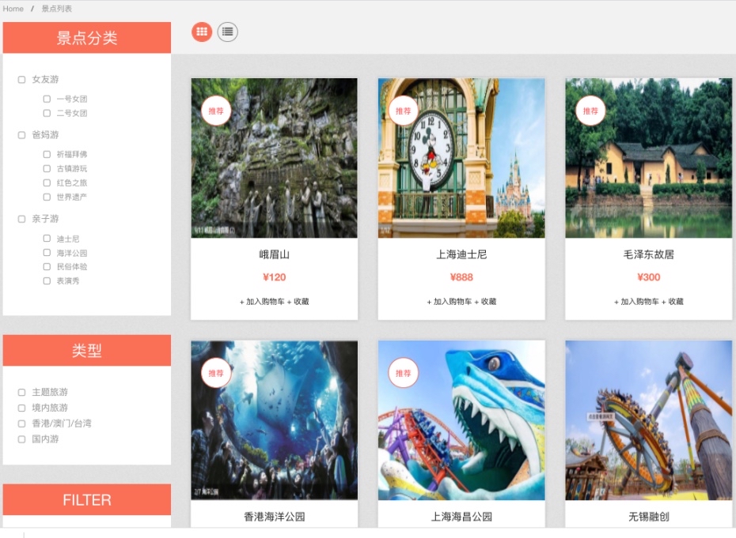Image resolution: width=736 pixels, height=538 pixels.
Task: Select the 国内游 type checkbox
Action: pos(21,439)
